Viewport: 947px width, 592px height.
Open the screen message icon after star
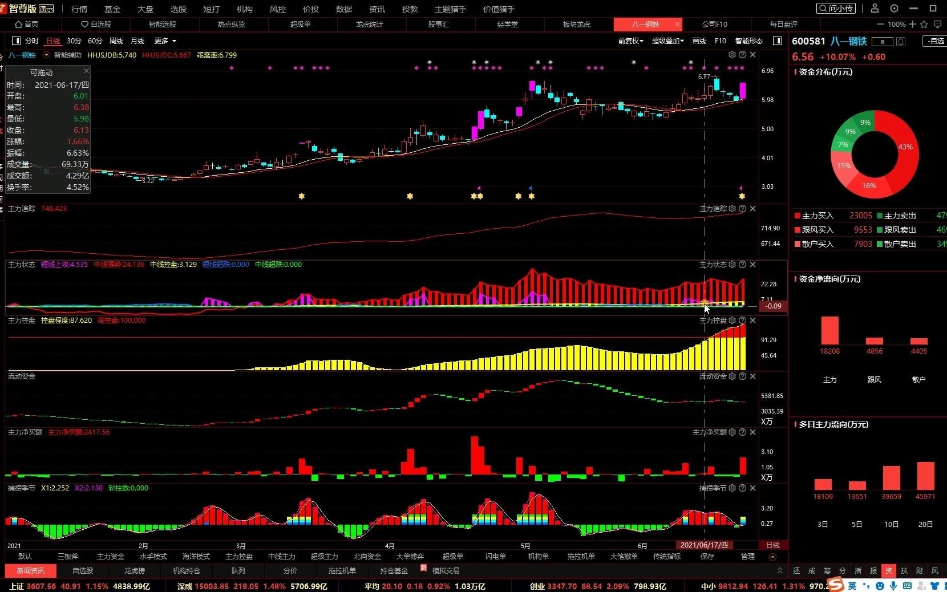pos(937,25)
